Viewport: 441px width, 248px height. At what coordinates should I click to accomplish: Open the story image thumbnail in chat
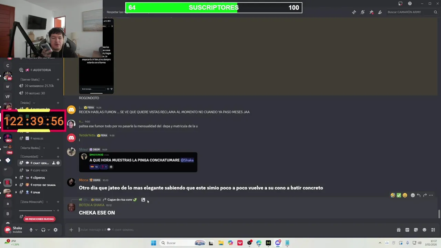point(96,56)
